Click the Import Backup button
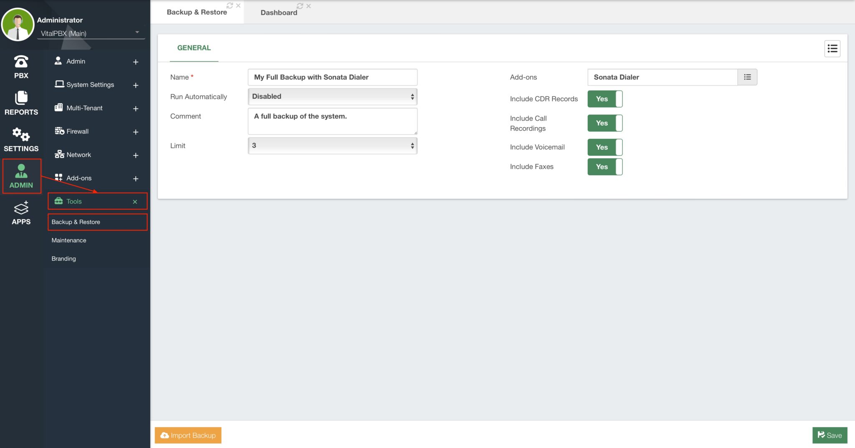855x448 pixels. coord(188,435)
